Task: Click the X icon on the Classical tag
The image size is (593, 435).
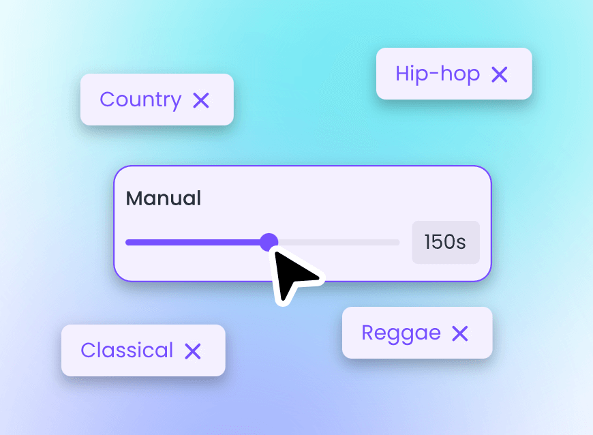Action: (x=194, y=351)
